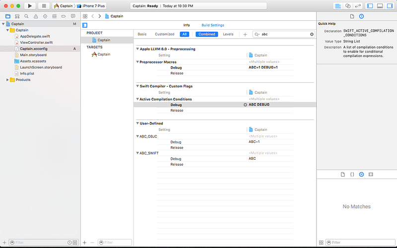Add a build setting with plus
Viewport: 397px width, 248px height.
click(x=245, y=34)
